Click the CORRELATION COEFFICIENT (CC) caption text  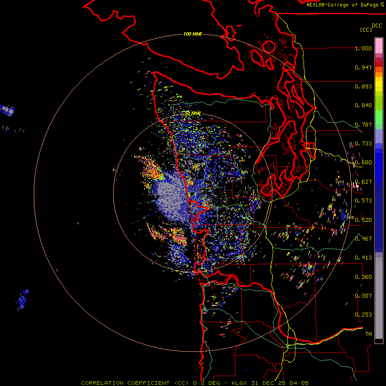pos(135,383)
